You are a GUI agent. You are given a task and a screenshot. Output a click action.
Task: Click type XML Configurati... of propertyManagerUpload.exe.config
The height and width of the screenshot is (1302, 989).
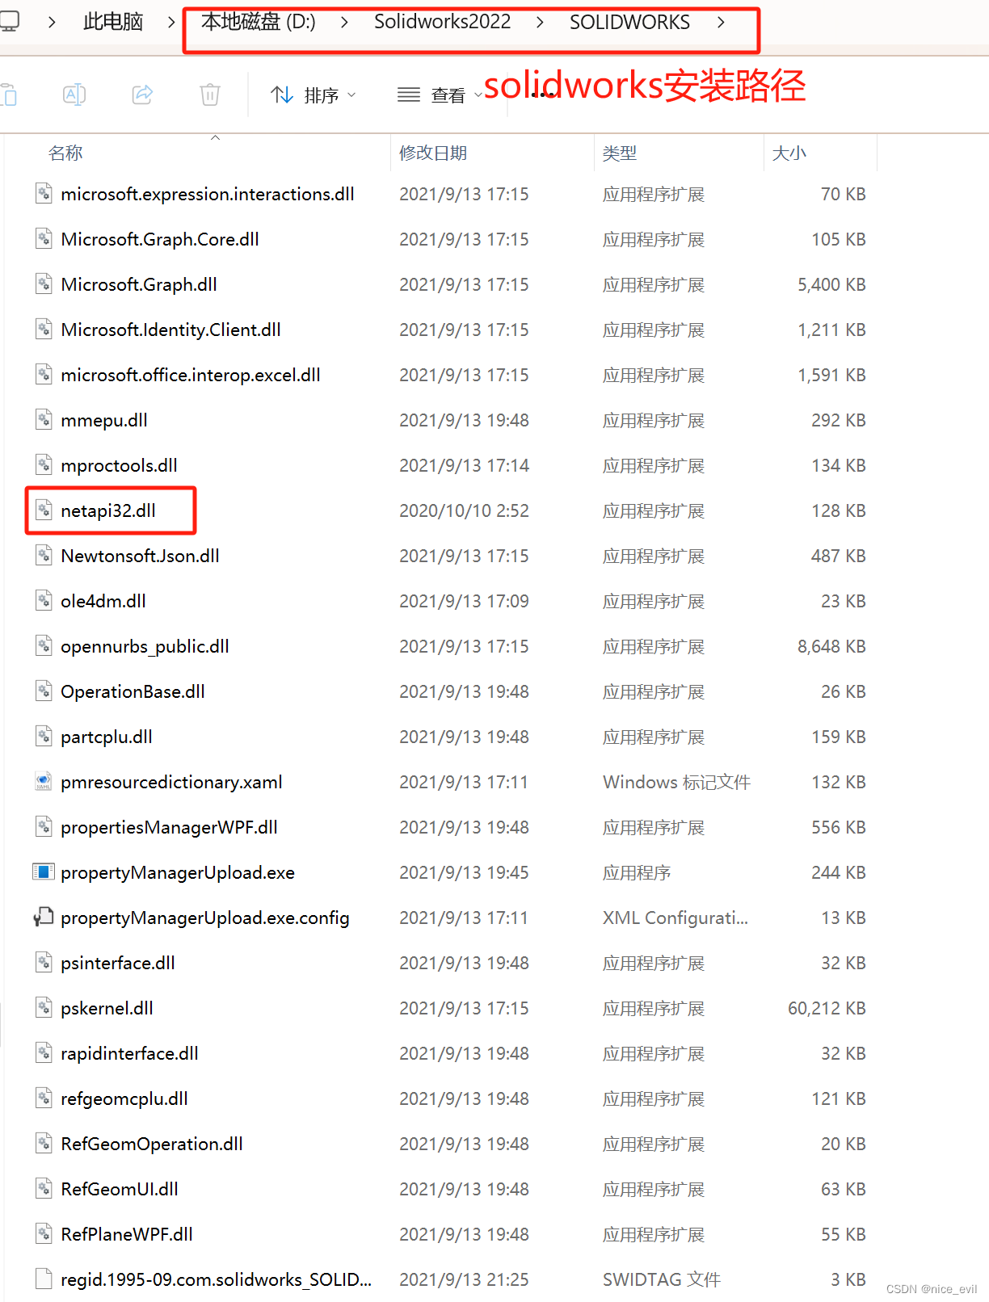[x=675, y=918]
